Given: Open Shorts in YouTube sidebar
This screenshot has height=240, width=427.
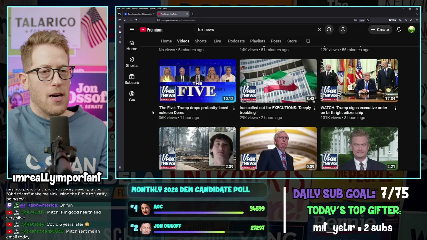Looking at the screenshot, I should point(132,62).
